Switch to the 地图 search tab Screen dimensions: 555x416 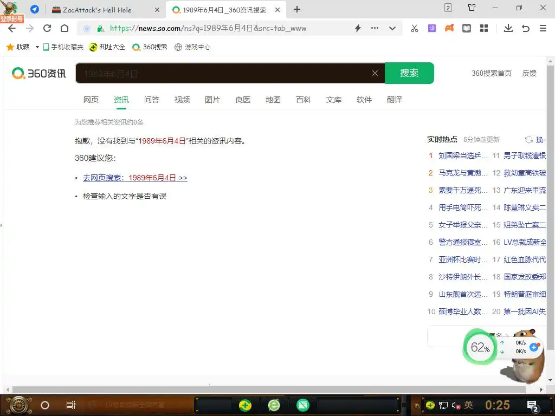click(x=273, y=100)
